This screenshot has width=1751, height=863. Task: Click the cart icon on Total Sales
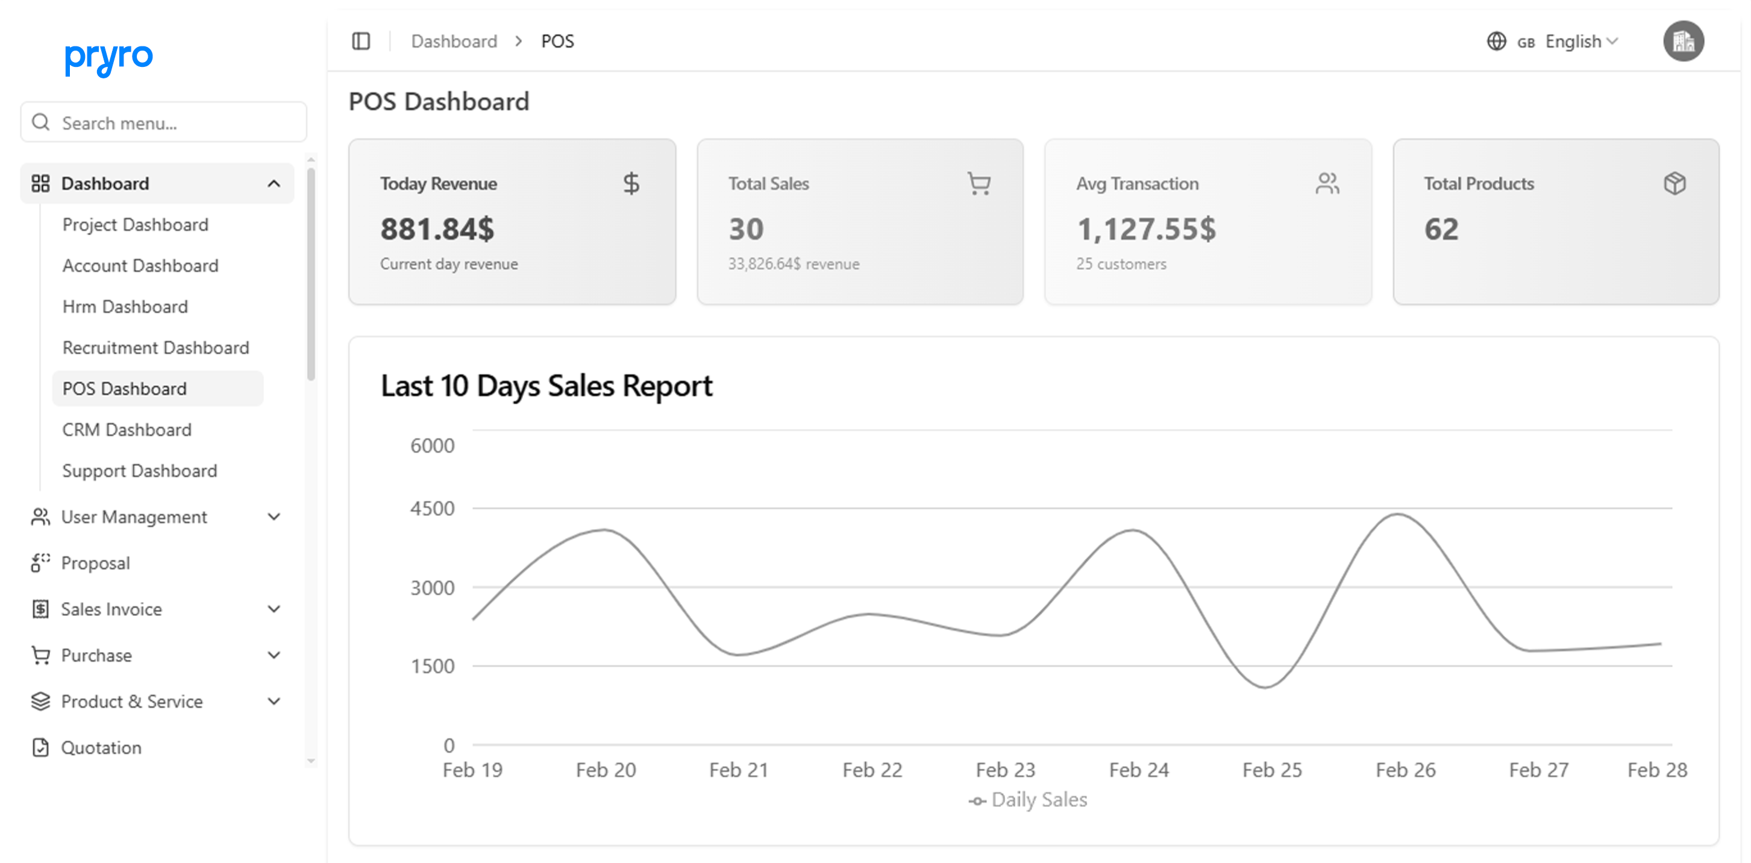point(979,184)
